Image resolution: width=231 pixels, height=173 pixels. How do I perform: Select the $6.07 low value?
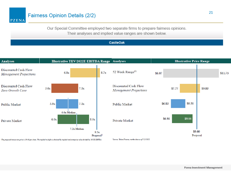(159, 73)
